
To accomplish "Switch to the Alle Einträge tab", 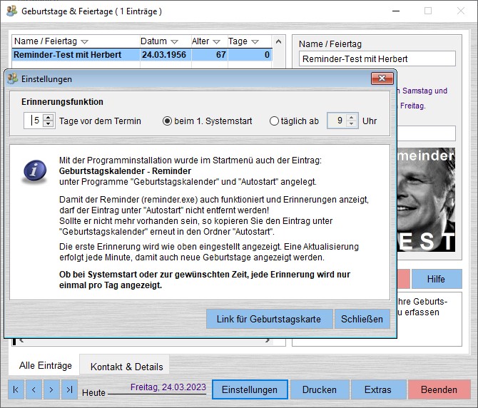I will [46, 365].
